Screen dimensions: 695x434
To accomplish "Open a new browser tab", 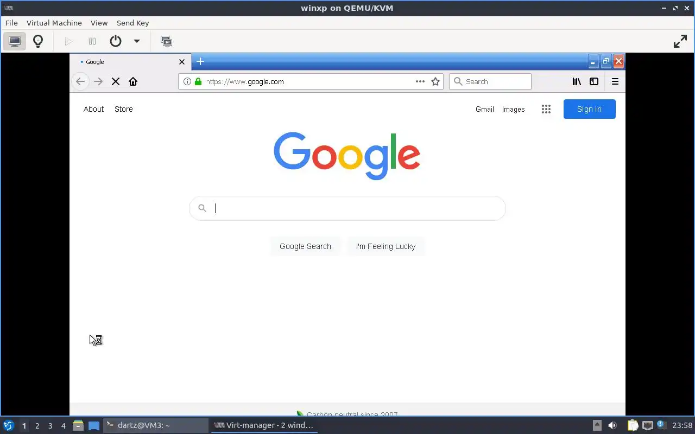I will 200,61.
